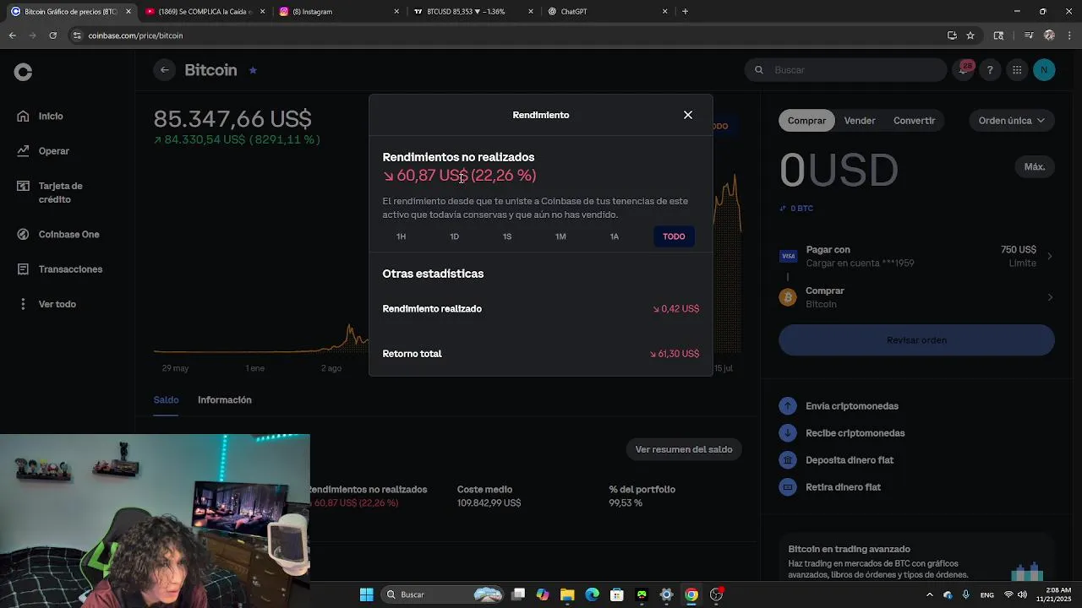Show hidden tray icons chevron
The width and height of the screenshot is (1082, 608).
click(930, 594)
